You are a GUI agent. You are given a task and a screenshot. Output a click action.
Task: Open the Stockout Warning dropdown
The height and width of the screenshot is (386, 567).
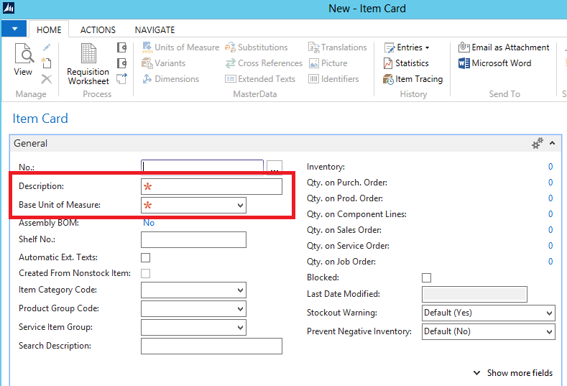tap(549, 313)
